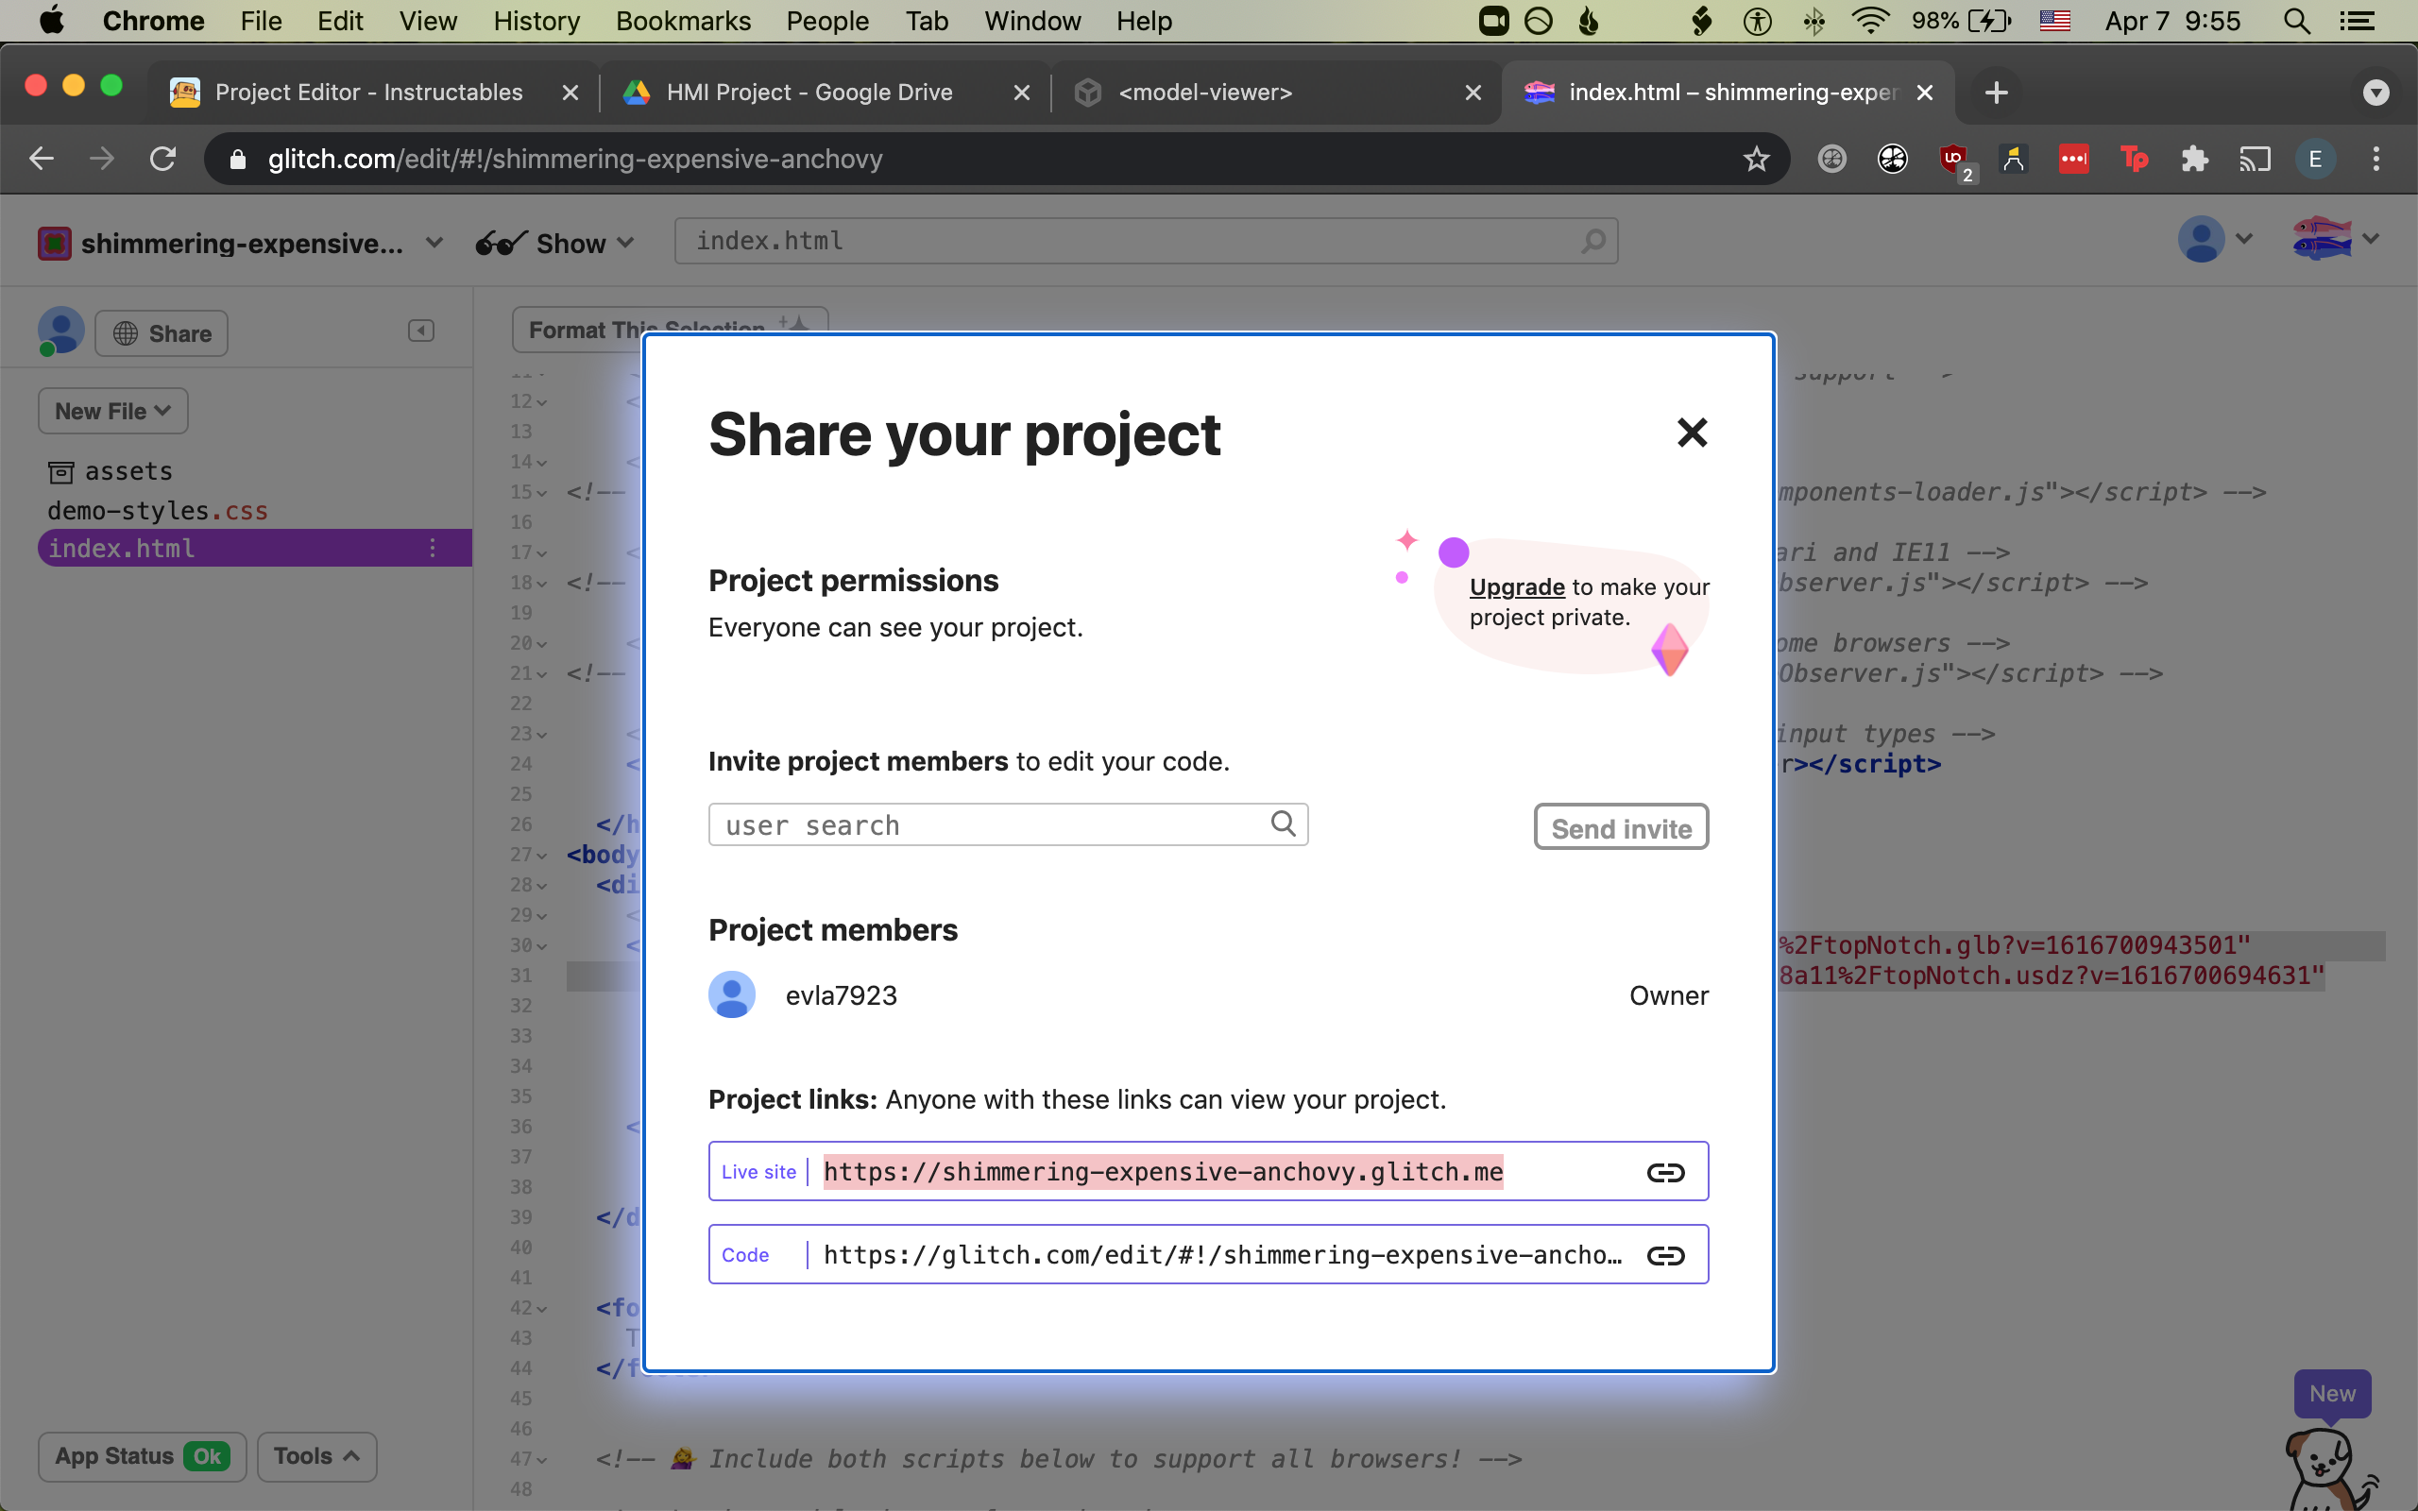Open Chrome three-dot menu

[2376, 159]
